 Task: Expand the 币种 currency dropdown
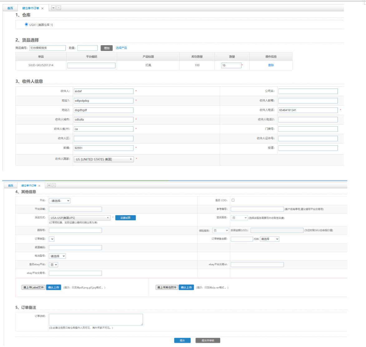click(x=270, y=239)
